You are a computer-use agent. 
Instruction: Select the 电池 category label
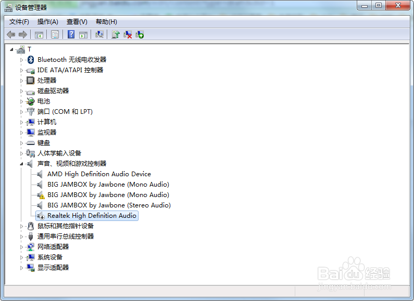(44, 101)
